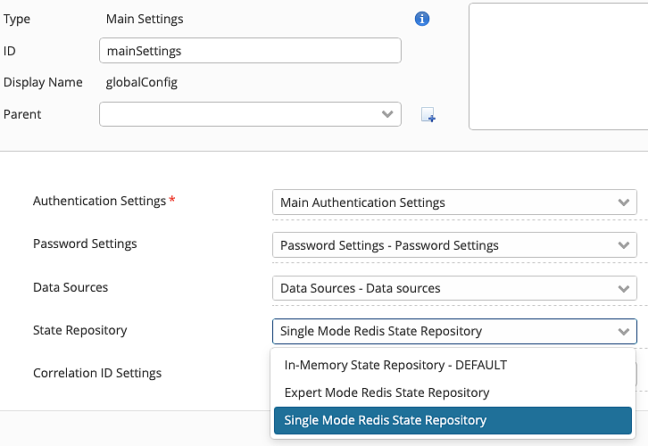Click the State Repository field label
Image resolution: width=648 pixels, height=446 pixels.
79,330
